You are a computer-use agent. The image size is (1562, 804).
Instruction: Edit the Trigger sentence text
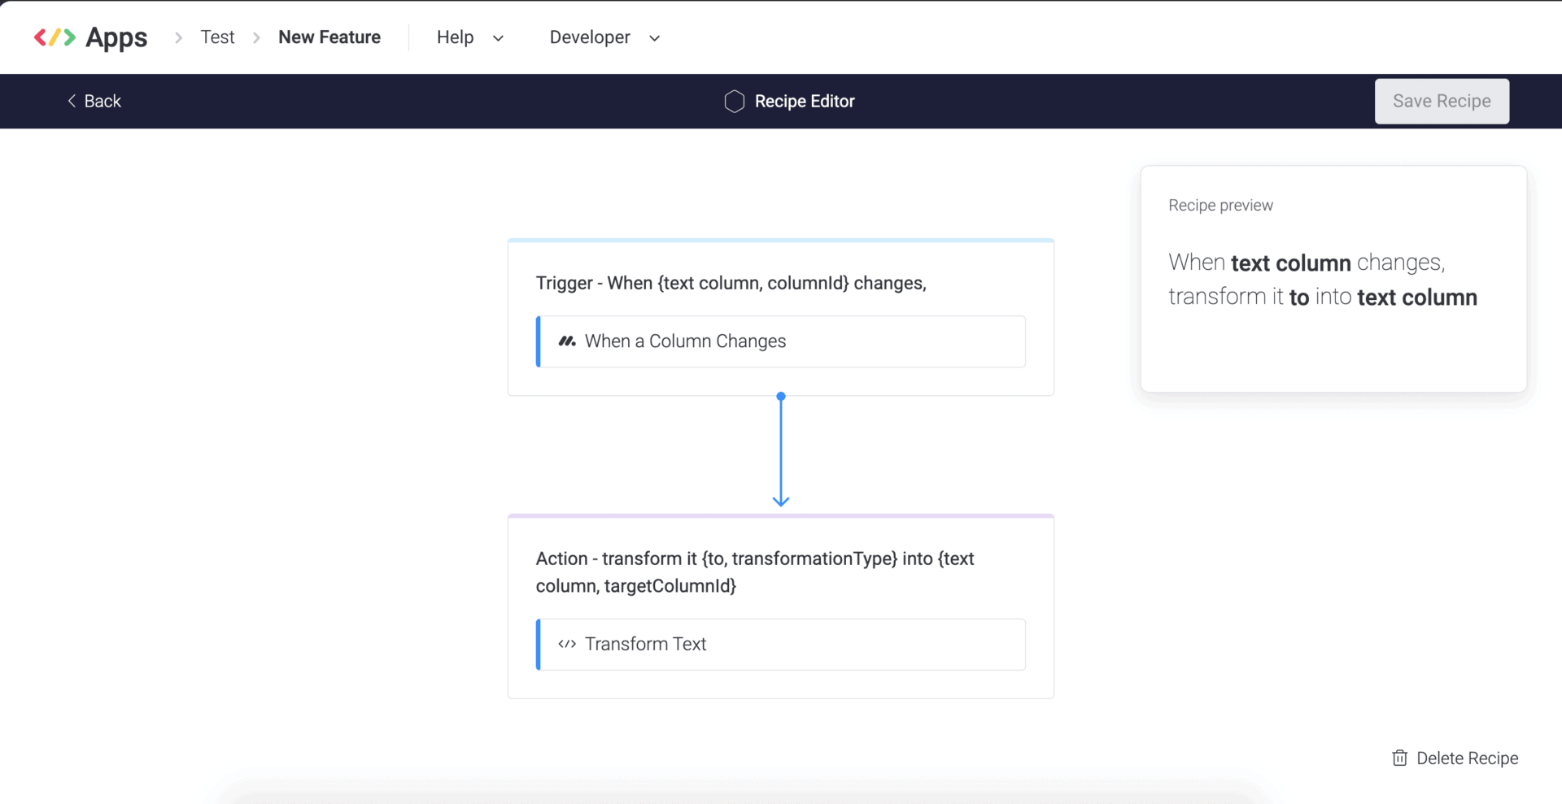click(731, 283)
